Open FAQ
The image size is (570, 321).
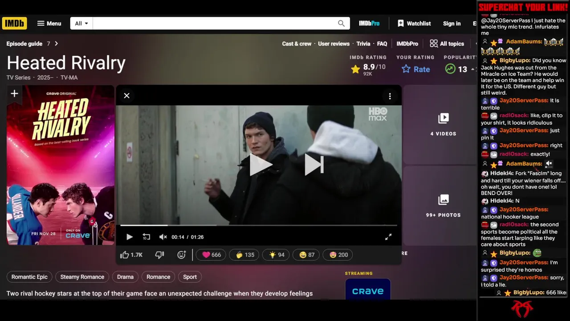click(x=382, y=44)
